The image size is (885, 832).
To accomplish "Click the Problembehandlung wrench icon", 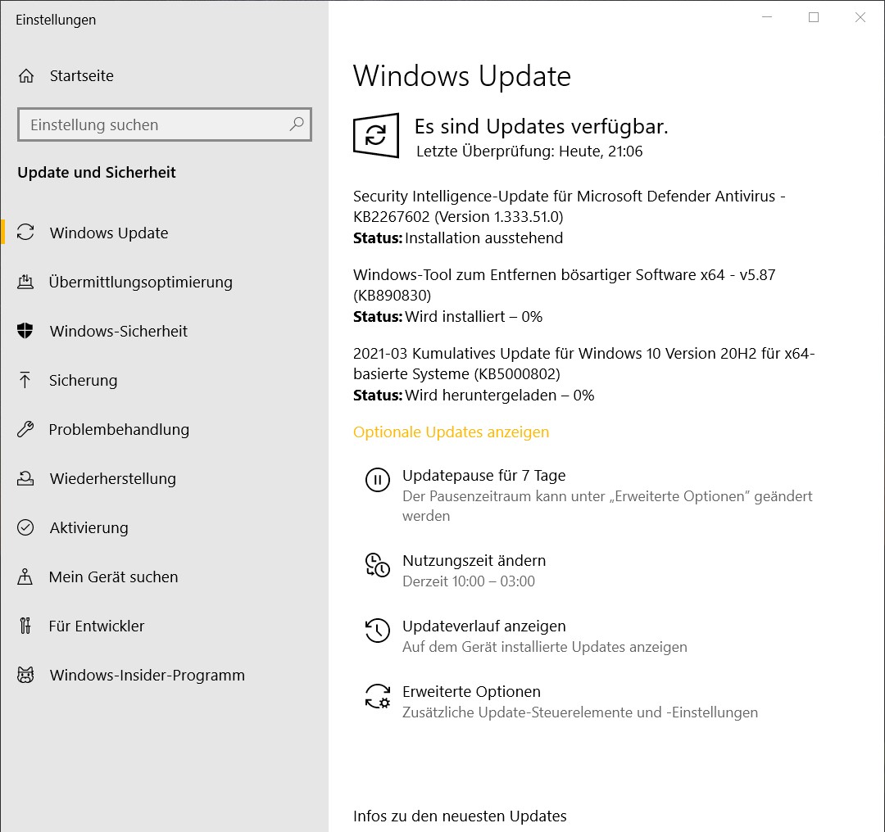I will tap(25, 429).
